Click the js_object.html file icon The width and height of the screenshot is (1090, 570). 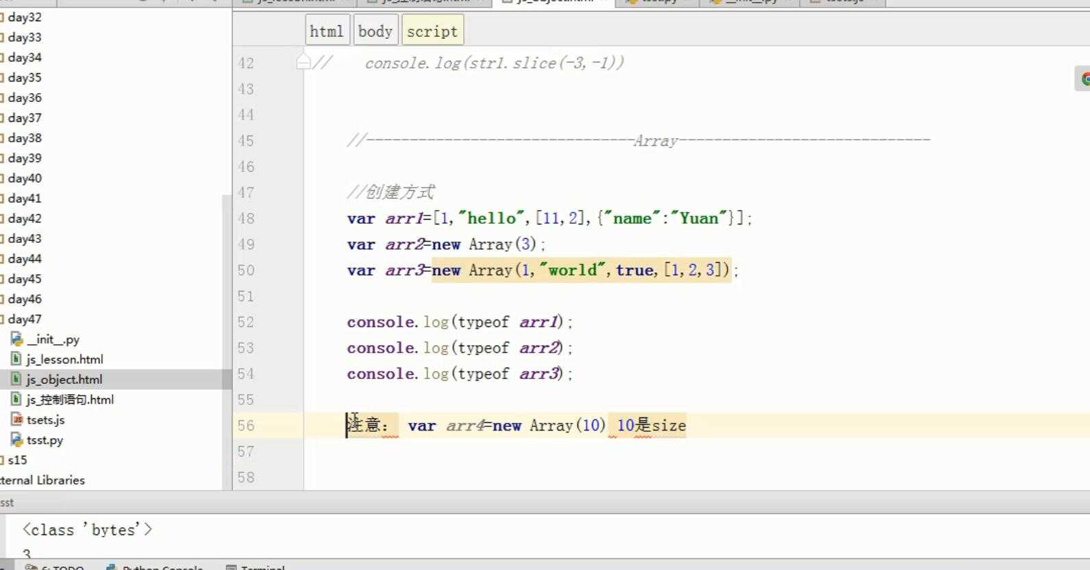click(x=16, y=379)
